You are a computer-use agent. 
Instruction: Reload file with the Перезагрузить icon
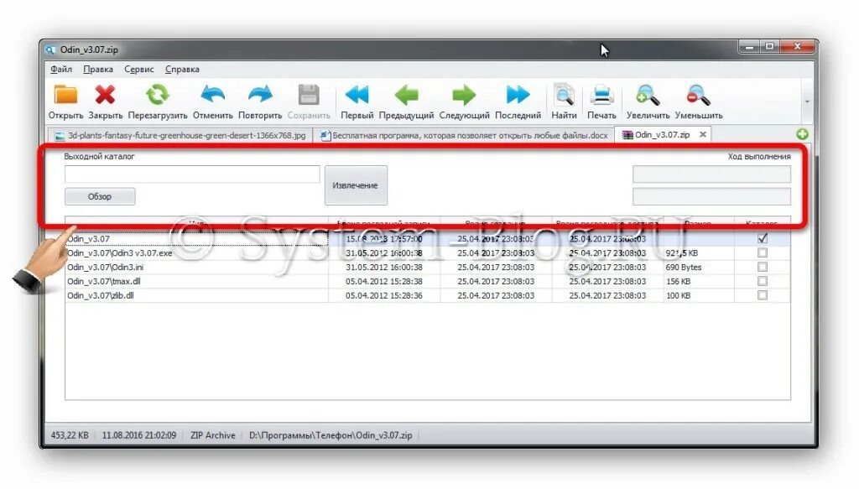pos(157,96)
